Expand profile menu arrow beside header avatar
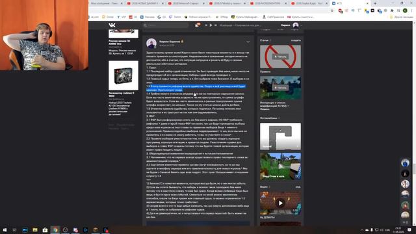 click(x=301, y=25)
